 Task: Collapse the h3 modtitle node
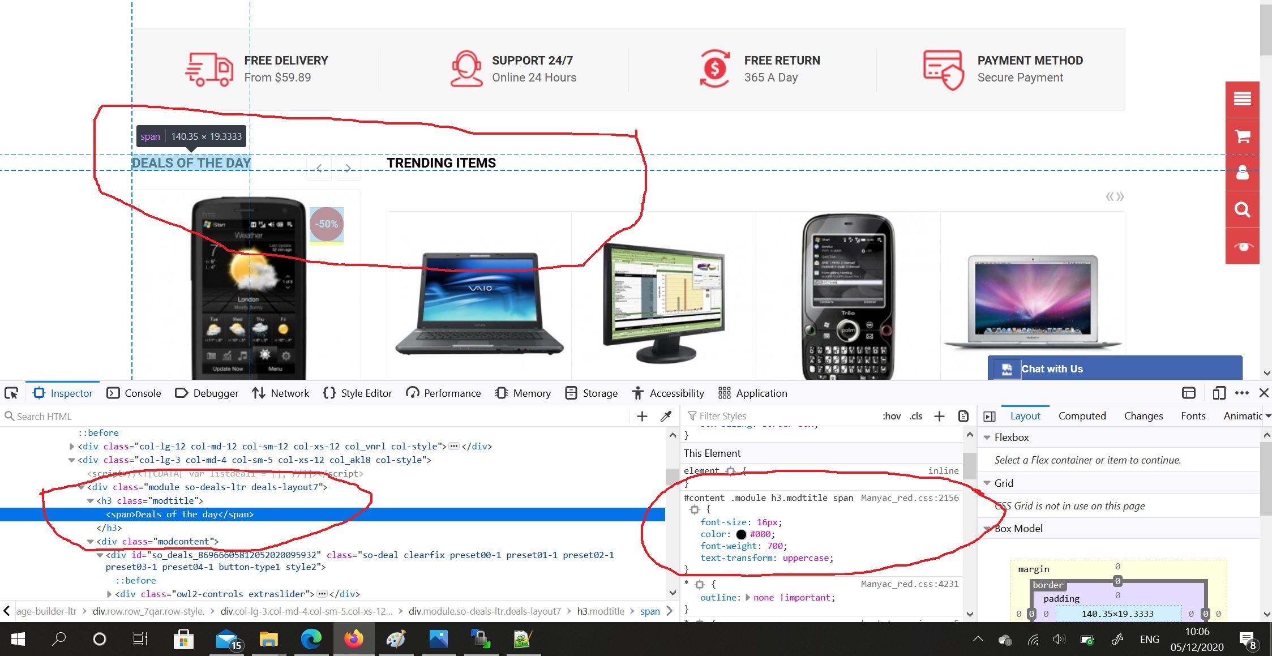pyautogui.click(x=90, y=501)
